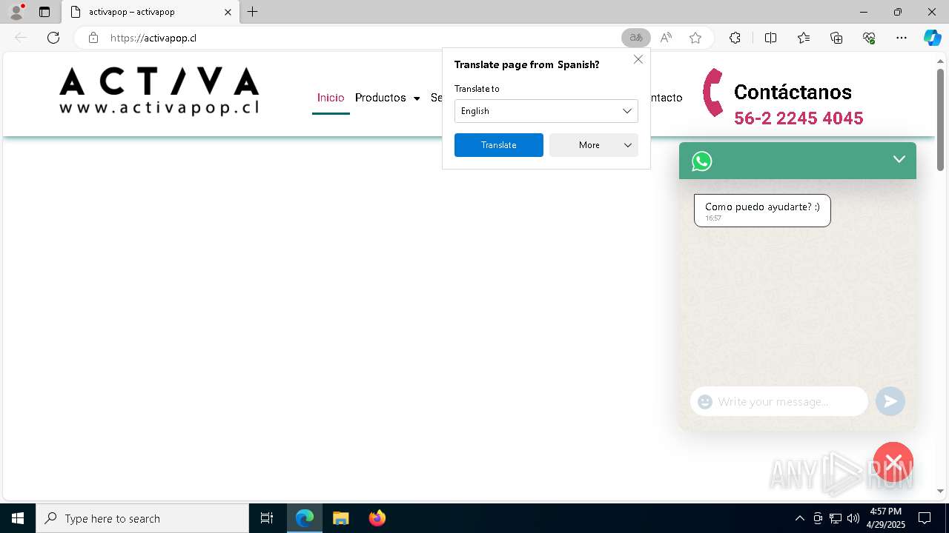This screenshot has width=949, height=533.
Task: Click the blue Translate button
Action: (499, 145)
